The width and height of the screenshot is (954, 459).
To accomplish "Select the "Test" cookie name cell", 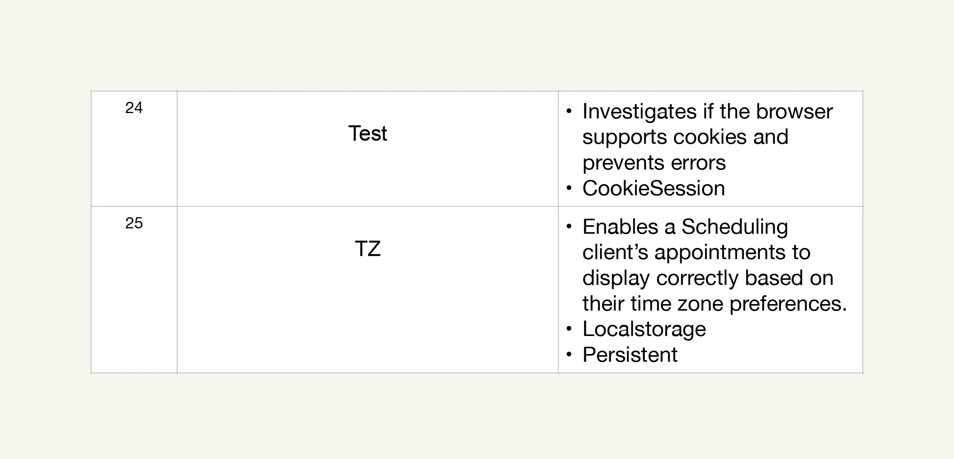I will [367, 134].
